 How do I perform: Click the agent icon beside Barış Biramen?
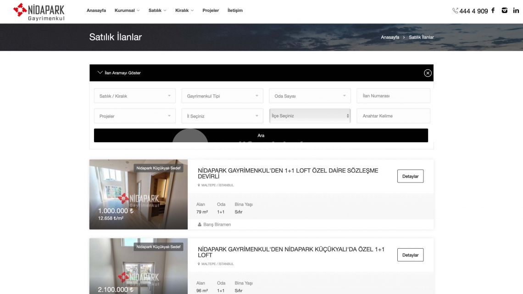[199, 224]
